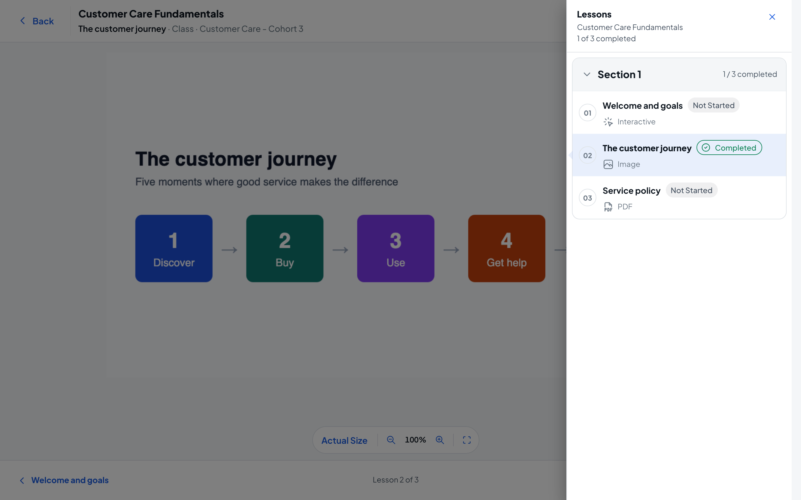Close the Lessons panel
Image resolution: width=801 pixels, height=500 pixels.
click(x=772, y=17)
